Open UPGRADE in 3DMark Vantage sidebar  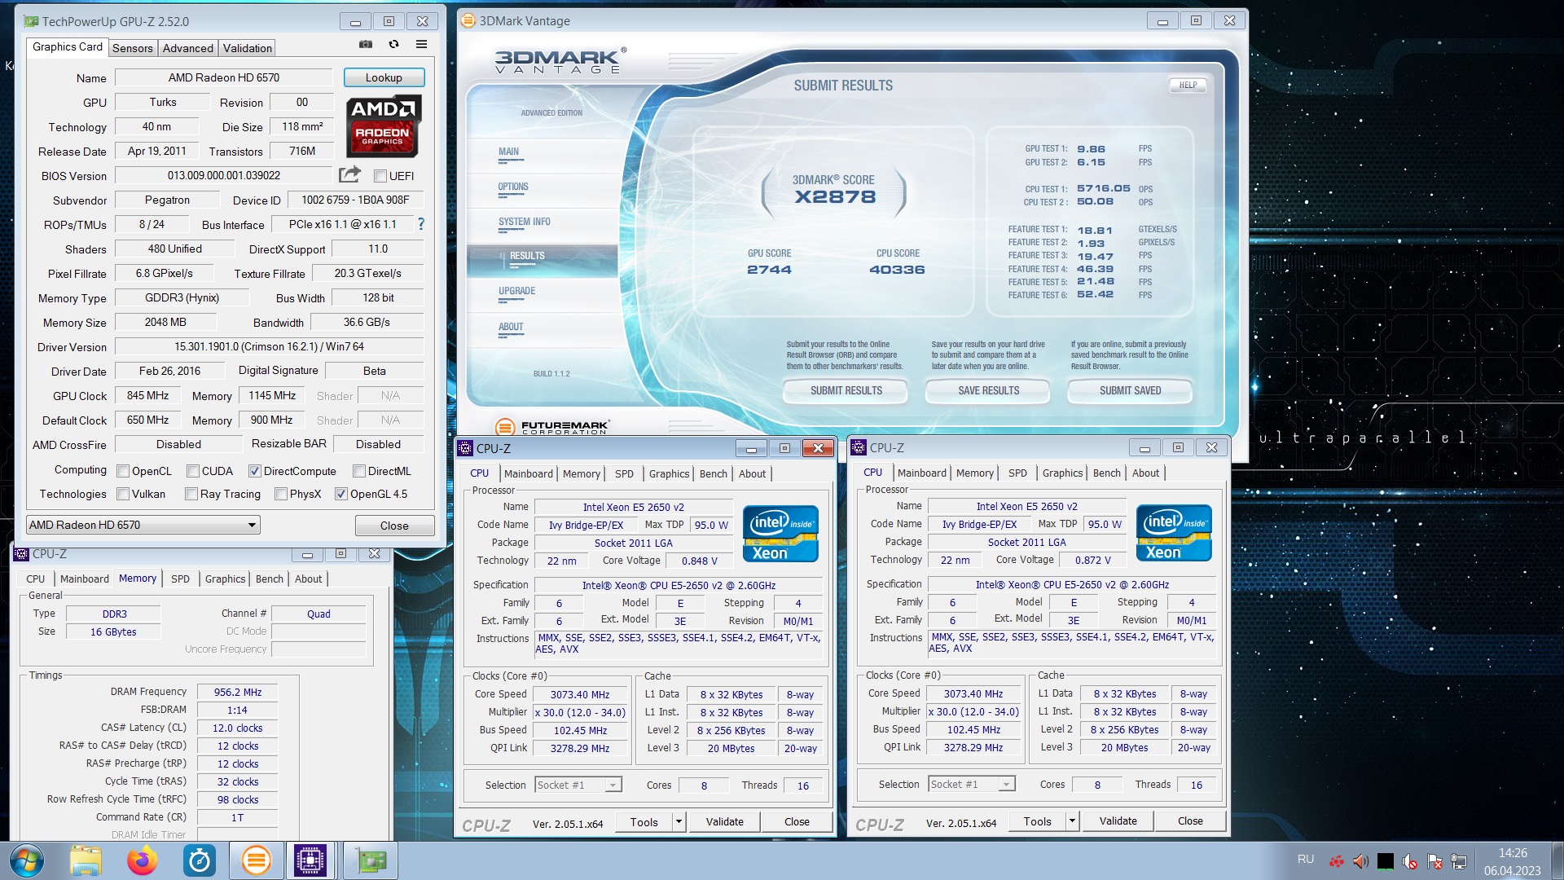click(516, 291)
